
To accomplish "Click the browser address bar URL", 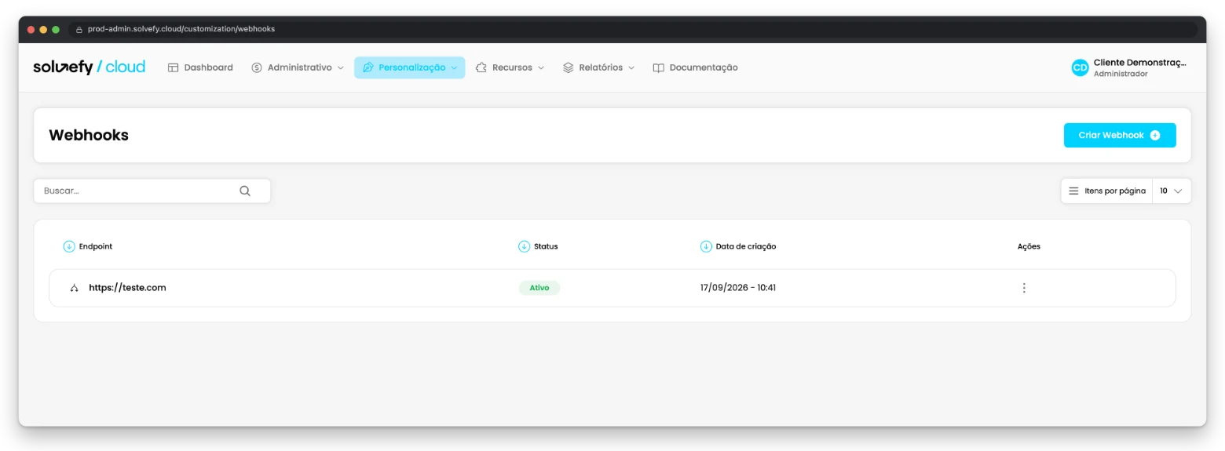I will [181, 29].
